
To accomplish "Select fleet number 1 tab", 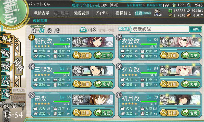I will [x=34, y=31].
